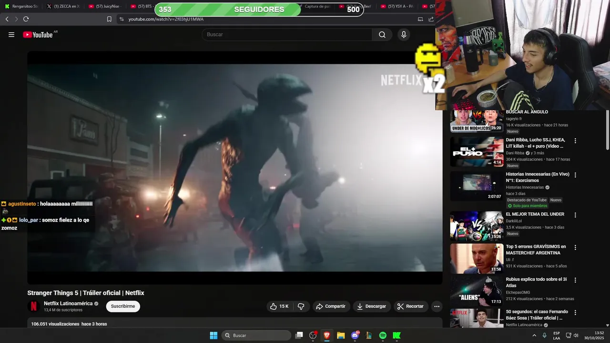Open the EL + PURO thumbnail 4:14

[x=477, y=152]
